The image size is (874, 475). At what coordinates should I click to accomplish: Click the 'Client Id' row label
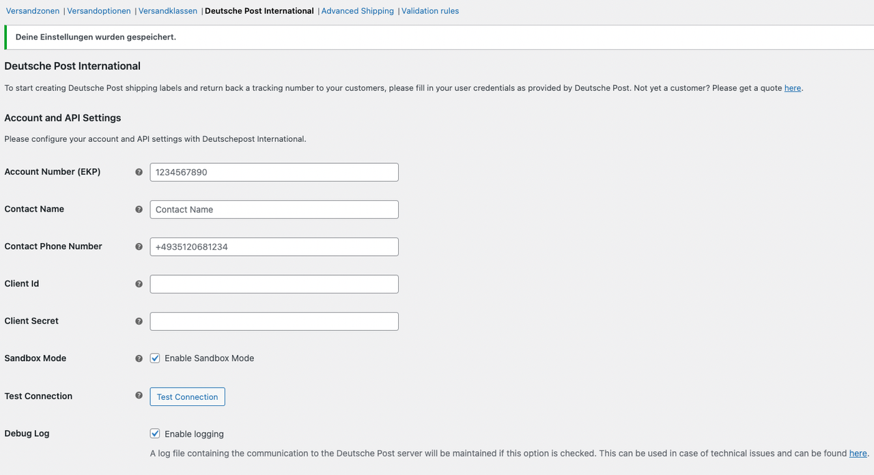click(x=22, y=283)
